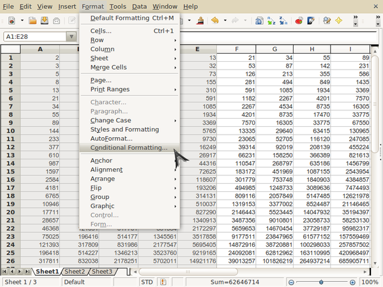Click the Insert Chart icon
This screenshot has height=287, width=383.
click(299, 21)
